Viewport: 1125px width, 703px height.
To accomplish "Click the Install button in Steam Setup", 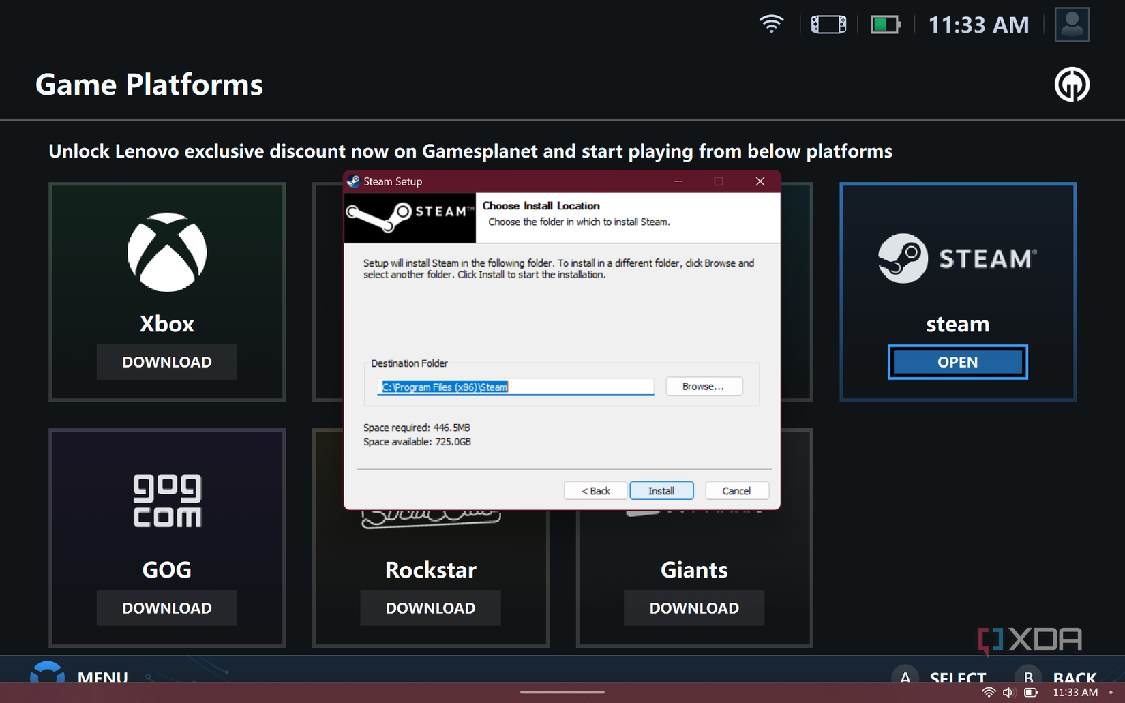I will pyautogui.click(x=661, y=491).
